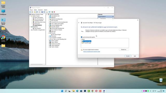
Task: Open Google Chrome desktop shortcut
Action: pyautogui.click(x=3, y=38)
